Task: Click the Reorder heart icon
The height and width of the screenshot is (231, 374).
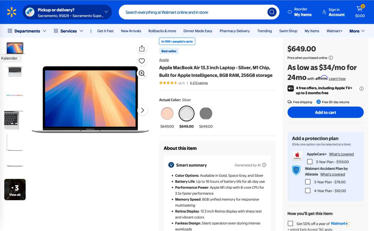Action: click(290, 12)
